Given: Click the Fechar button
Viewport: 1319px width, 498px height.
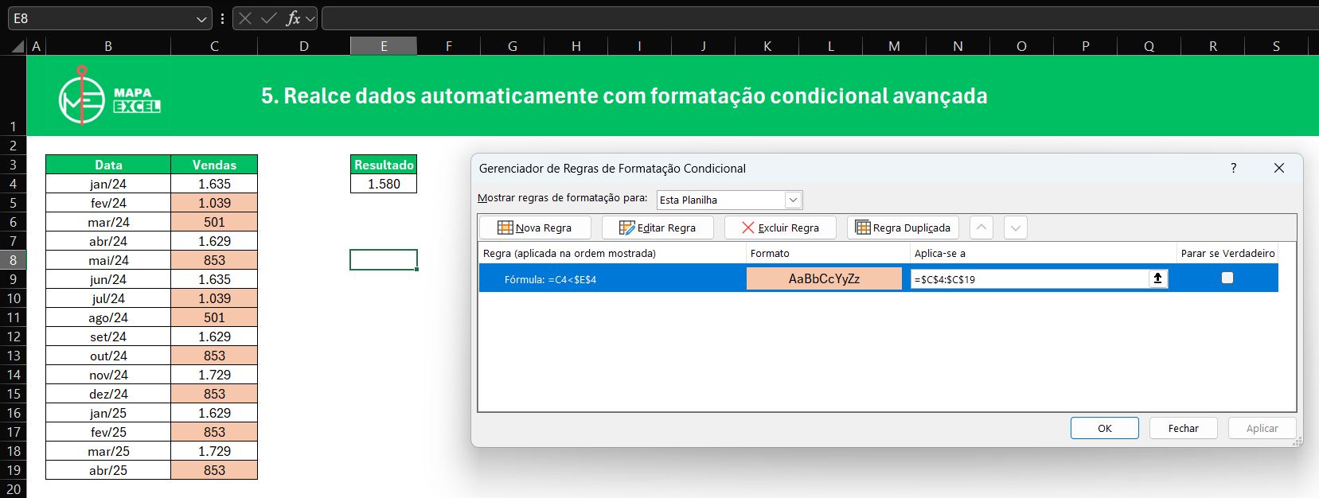Looking at the screenshot, I should (1183, 428).
